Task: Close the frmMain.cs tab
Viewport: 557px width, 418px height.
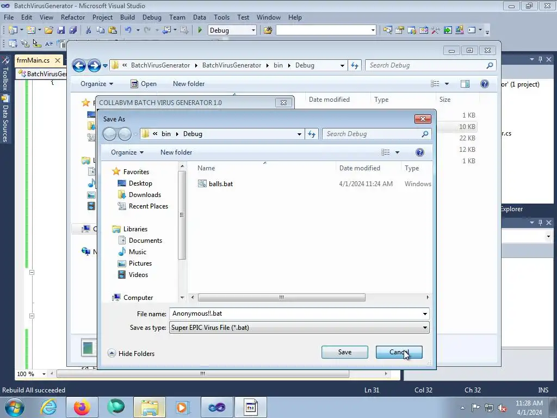Action: [58, 60]
